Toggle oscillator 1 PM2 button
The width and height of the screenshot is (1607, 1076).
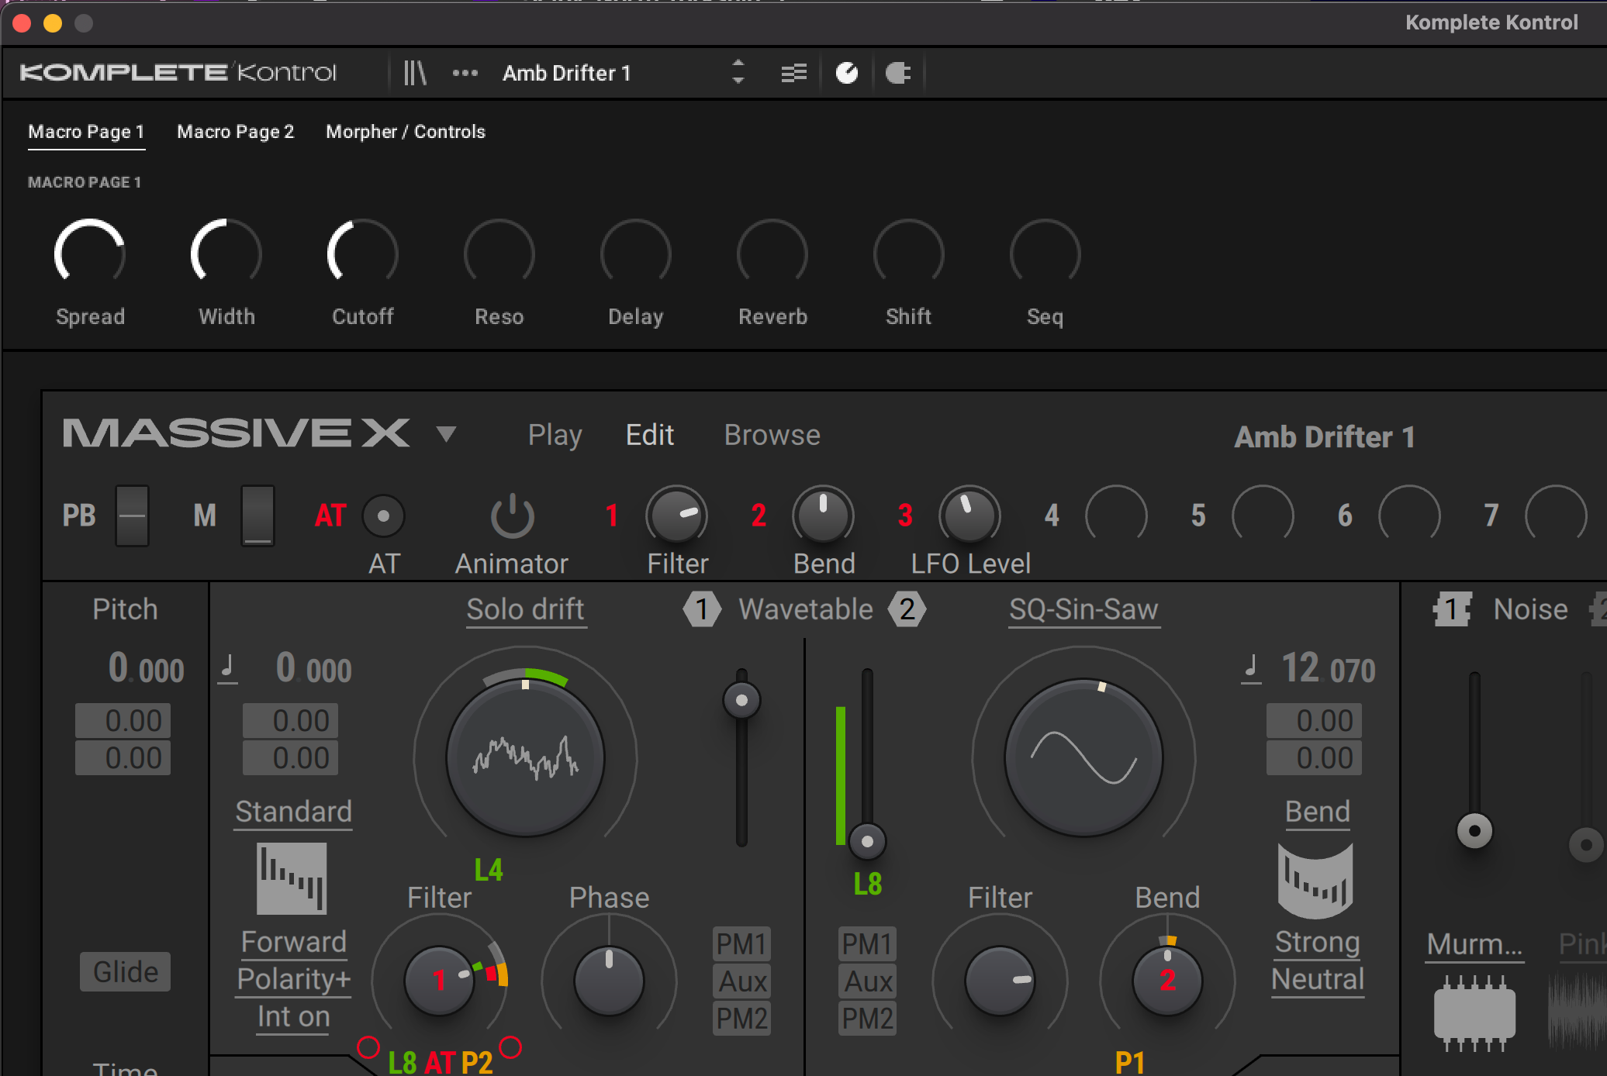point(742,1019)
